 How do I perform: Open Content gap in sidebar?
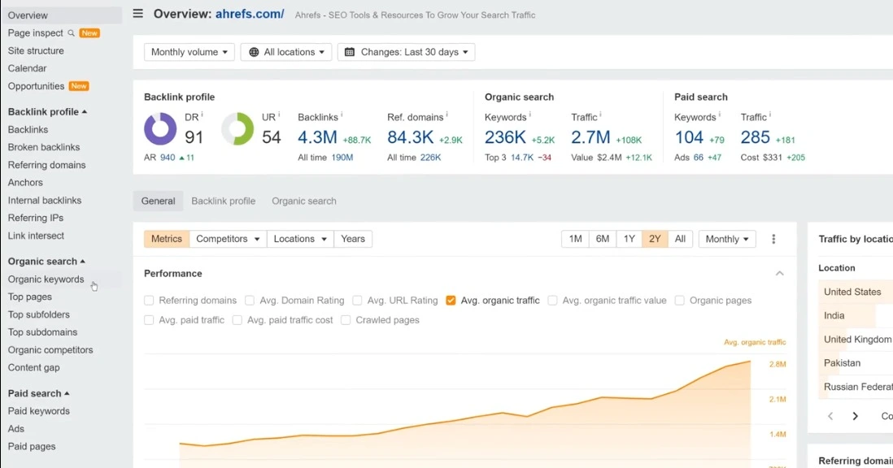[33, 367]
